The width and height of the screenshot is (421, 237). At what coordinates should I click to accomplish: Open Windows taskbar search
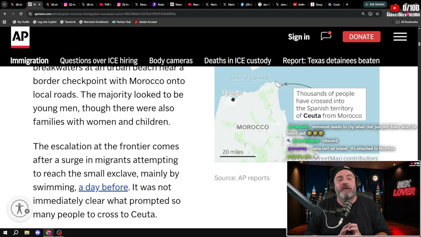coord(16,233)
